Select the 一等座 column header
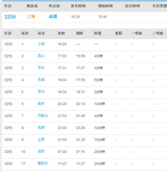Screen dimensions: 167x172 pos(136,33)
